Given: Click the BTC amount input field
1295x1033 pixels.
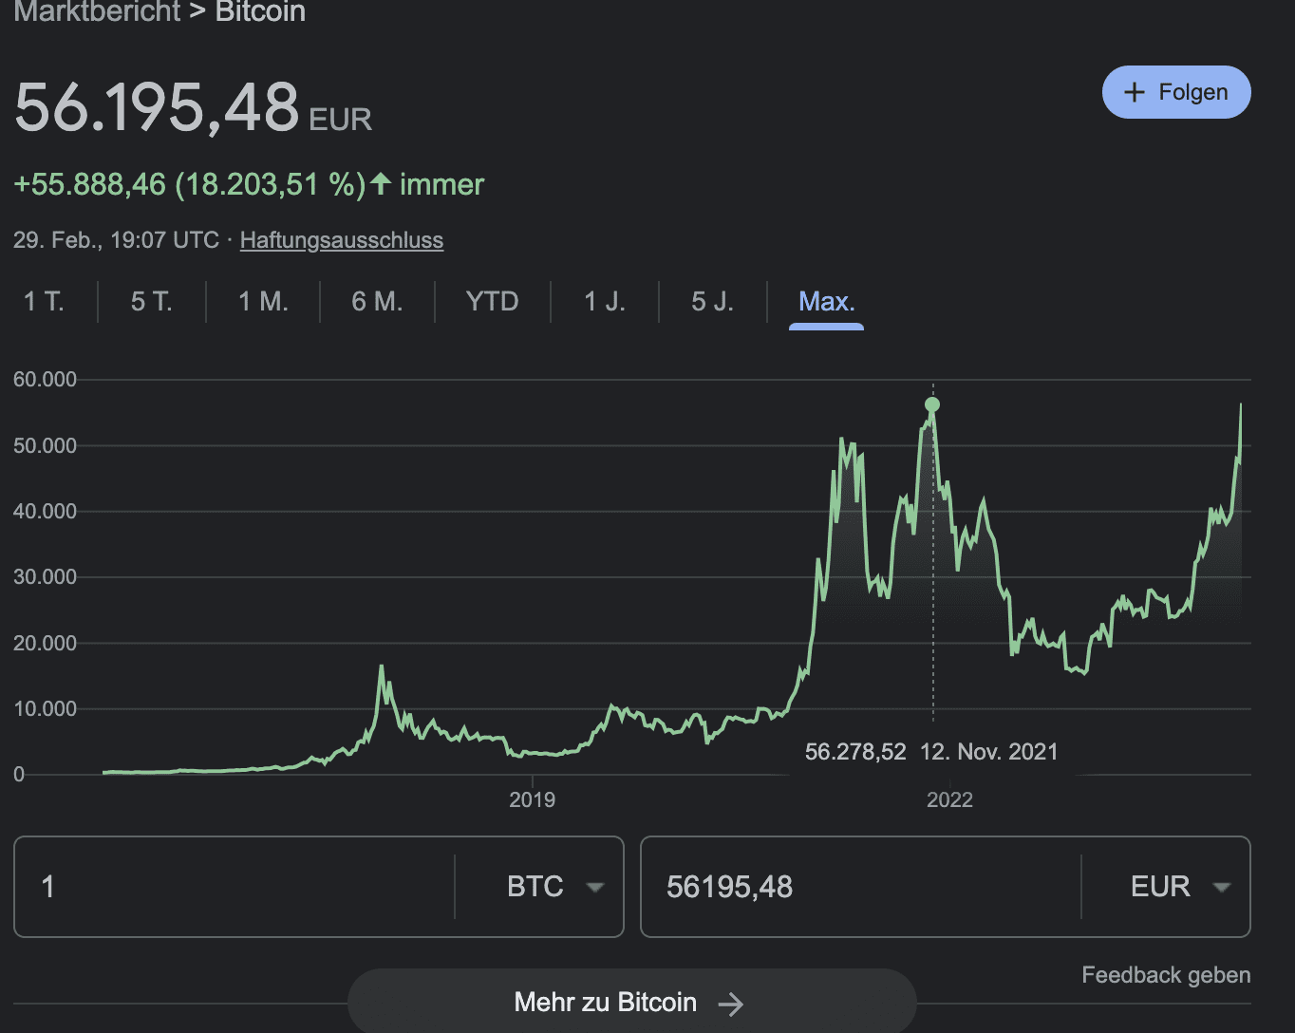Looking at the screenshot, I should (x=235, y=887).
